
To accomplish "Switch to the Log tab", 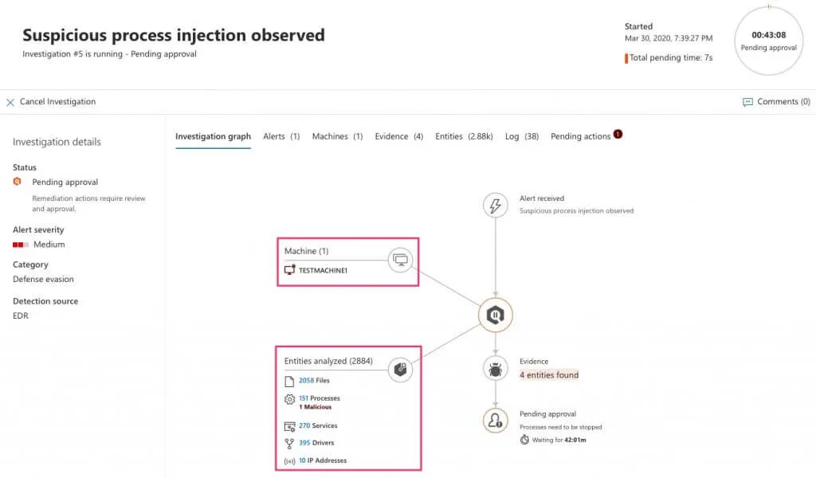I will (x=521, y=136).
